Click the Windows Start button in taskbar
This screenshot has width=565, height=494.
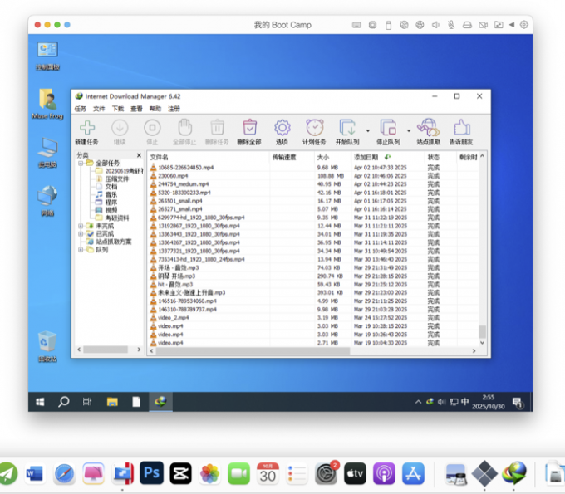(x=40, y=402)
